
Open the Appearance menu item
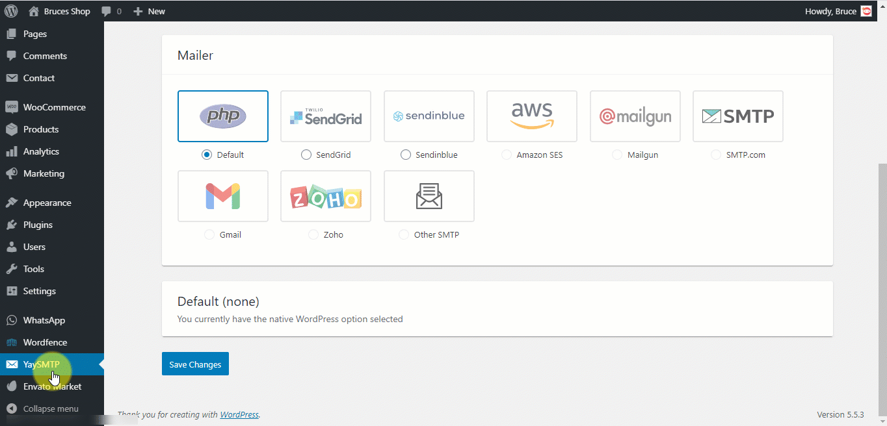[52, 203]
